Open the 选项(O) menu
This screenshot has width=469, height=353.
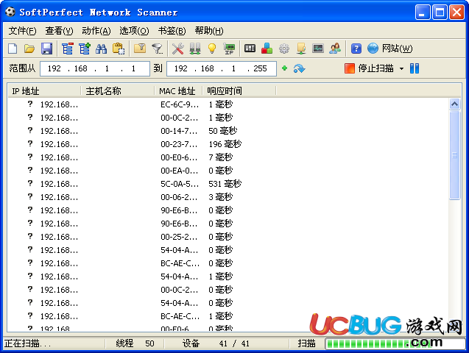tap(134, 31)
